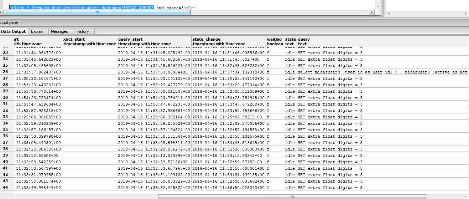Screen dimensions: 469x199
Task: Select the waiting boolean column header
Action: [275, 41]
